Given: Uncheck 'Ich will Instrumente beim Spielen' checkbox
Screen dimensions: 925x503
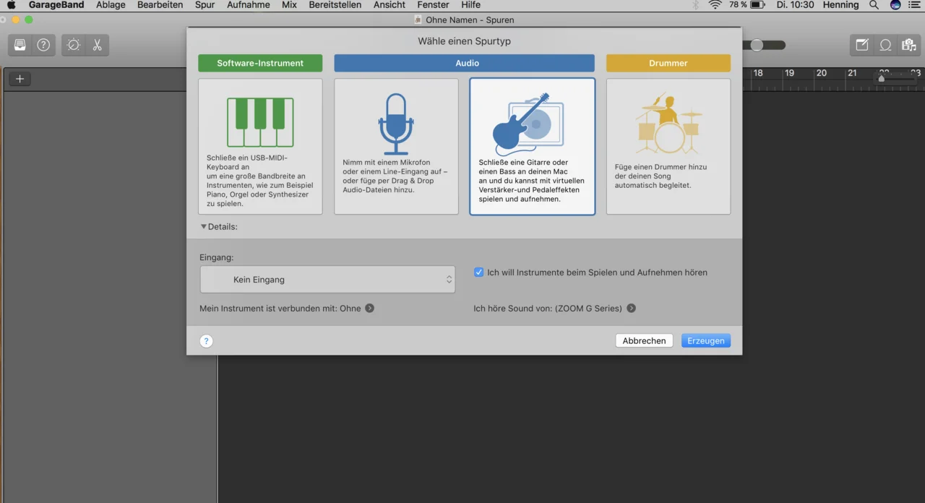Looking at the screenshot, I should coord(478,272).
